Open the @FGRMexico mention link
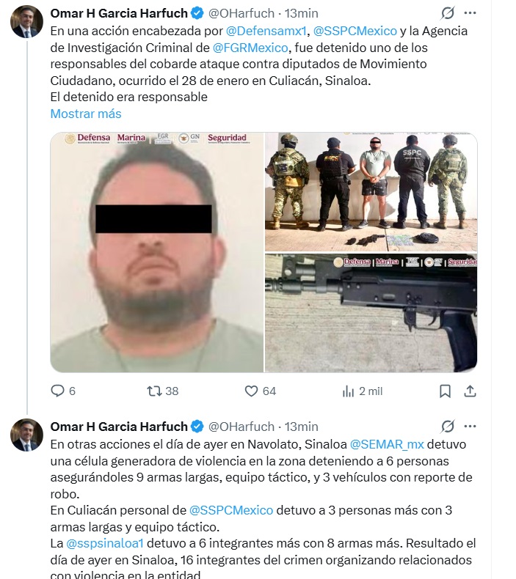 250,48
